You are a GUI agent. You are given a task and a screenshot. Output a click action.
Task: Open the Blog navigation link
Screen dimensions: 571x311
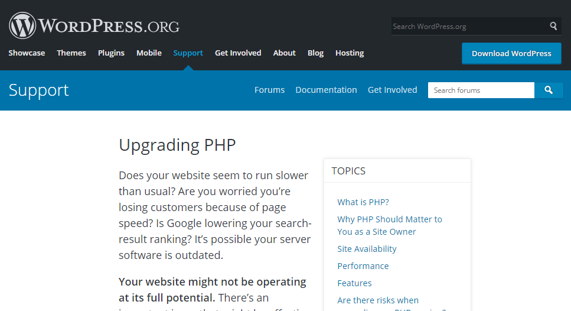315,53
